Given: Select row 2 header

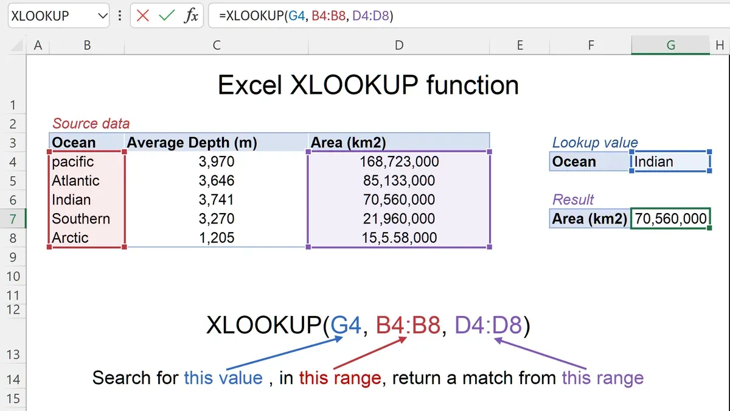Looking at the screenshot, I should (13, 124).
